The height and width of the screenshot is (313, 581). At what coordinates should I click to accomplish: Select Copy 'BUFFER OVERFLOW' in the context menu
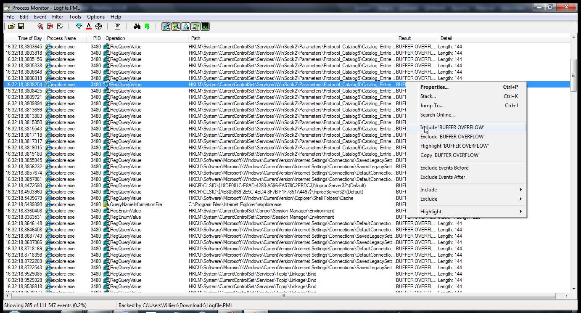pyautogui.click(x=466, y=155)
